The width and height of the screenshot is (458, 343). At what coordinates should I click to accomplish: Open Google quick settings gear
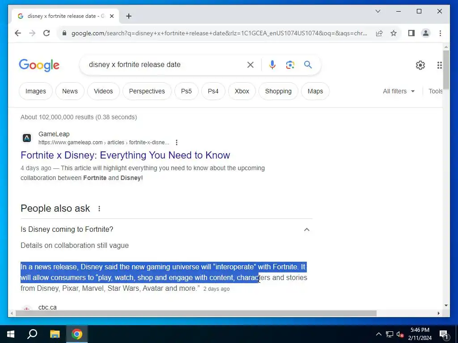point(420,65)
